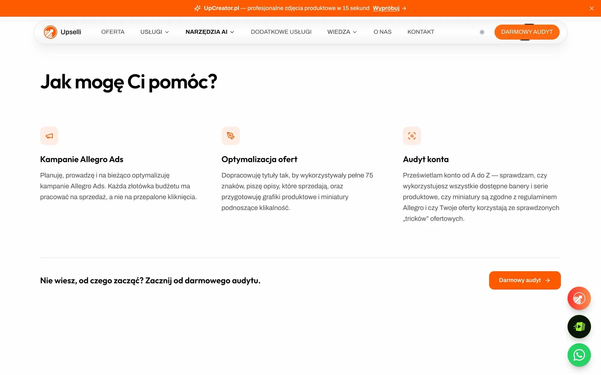
Task: Expand the WIEDZA dropdown menu
Action: coord(342,32)
